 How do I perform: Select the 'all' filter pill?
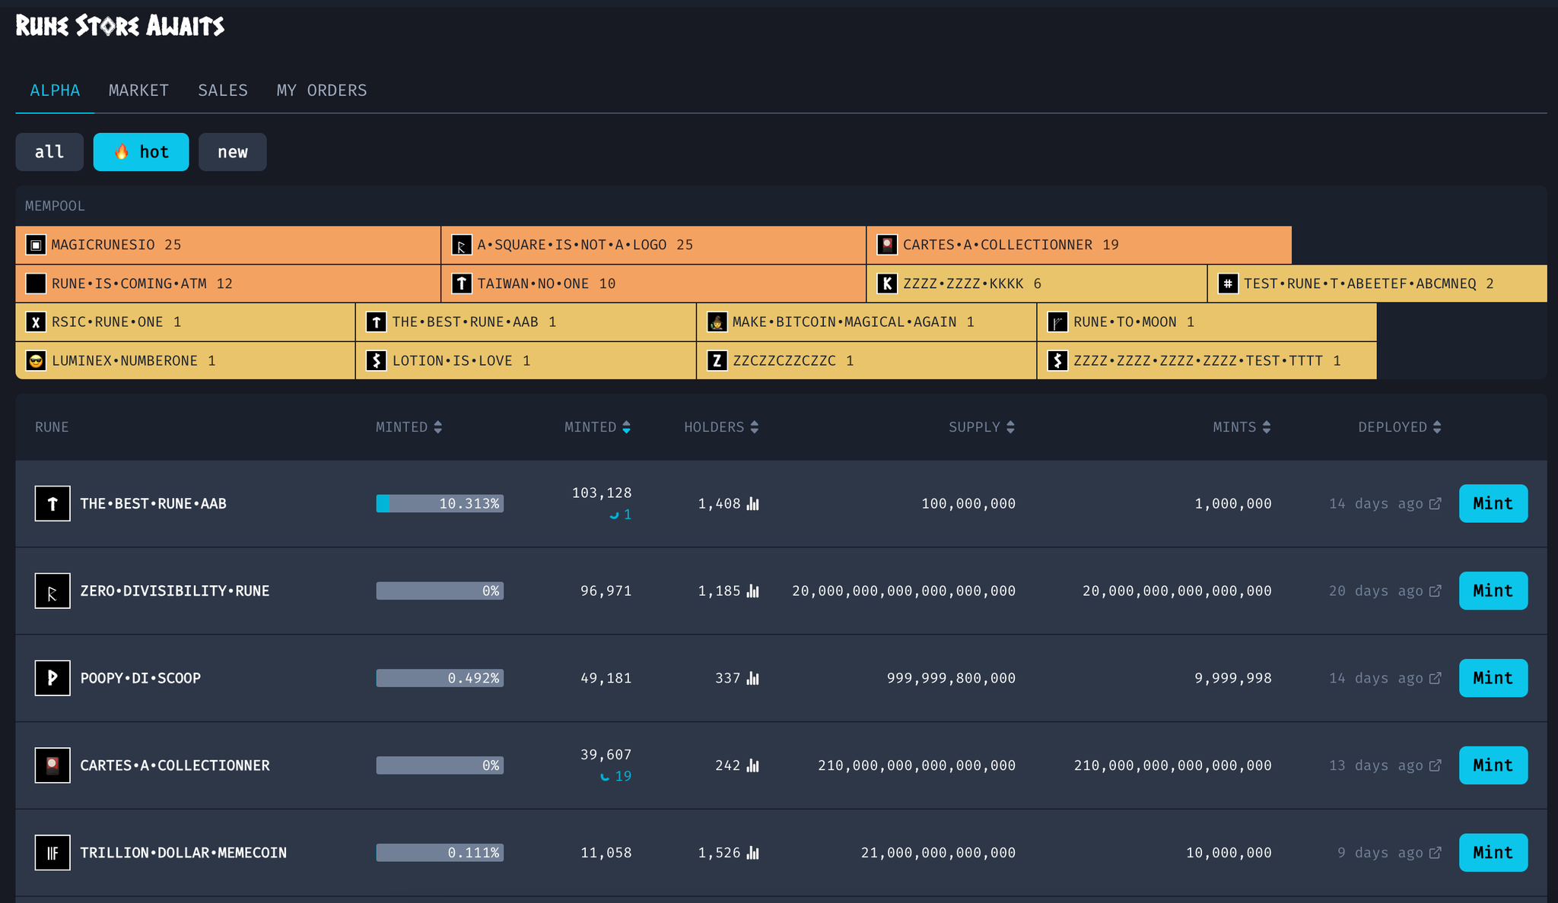pyautogui.click(x=49, y=152)
